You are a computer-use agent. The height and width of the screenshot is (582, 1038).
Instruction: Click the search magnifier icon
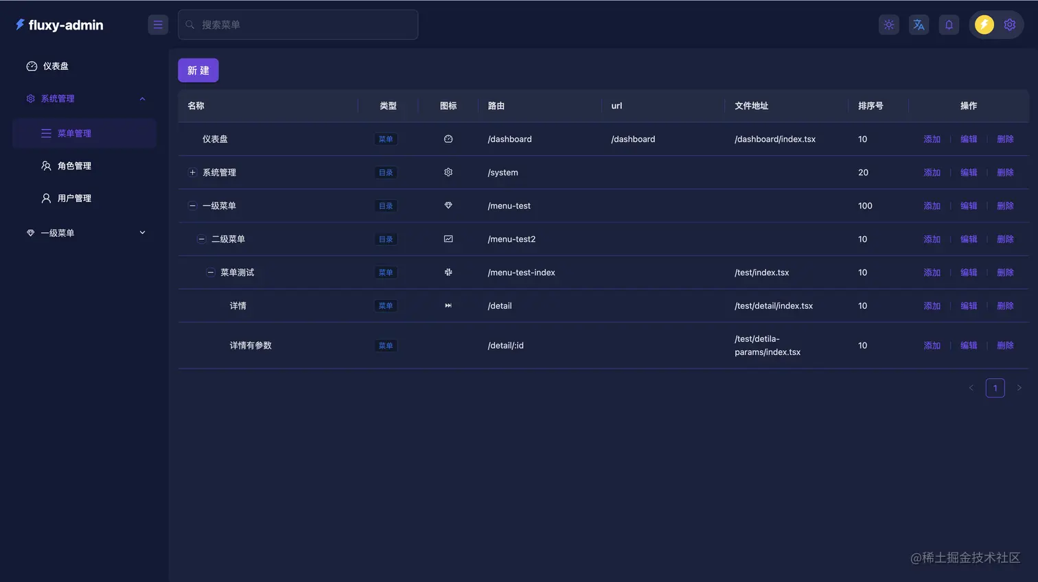coord(190,25)
